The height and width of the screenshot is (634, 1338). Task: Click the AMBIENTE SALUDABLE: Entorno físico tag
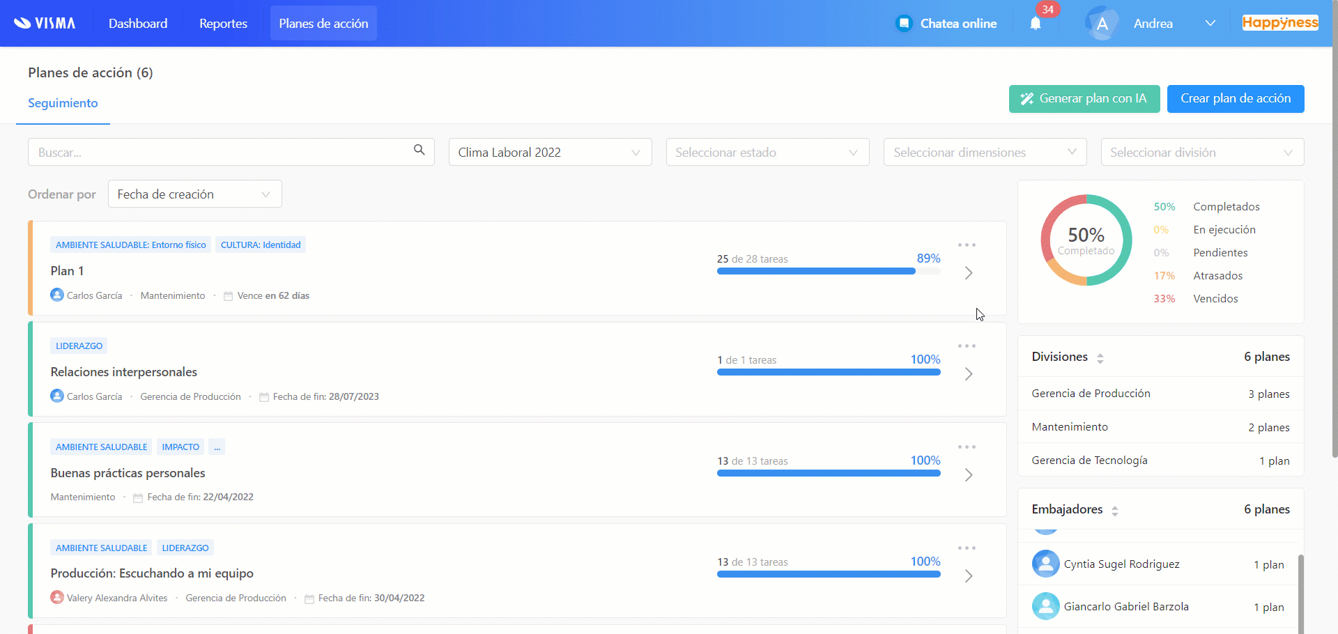(131, 245)
